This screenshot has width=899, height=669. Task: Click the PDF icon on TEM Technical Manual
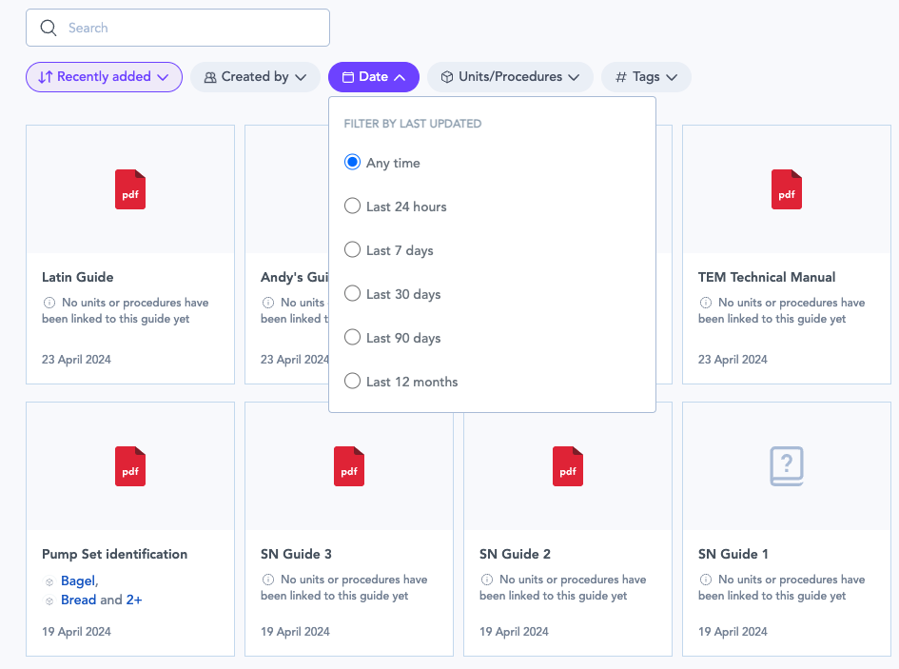point(787,189)
